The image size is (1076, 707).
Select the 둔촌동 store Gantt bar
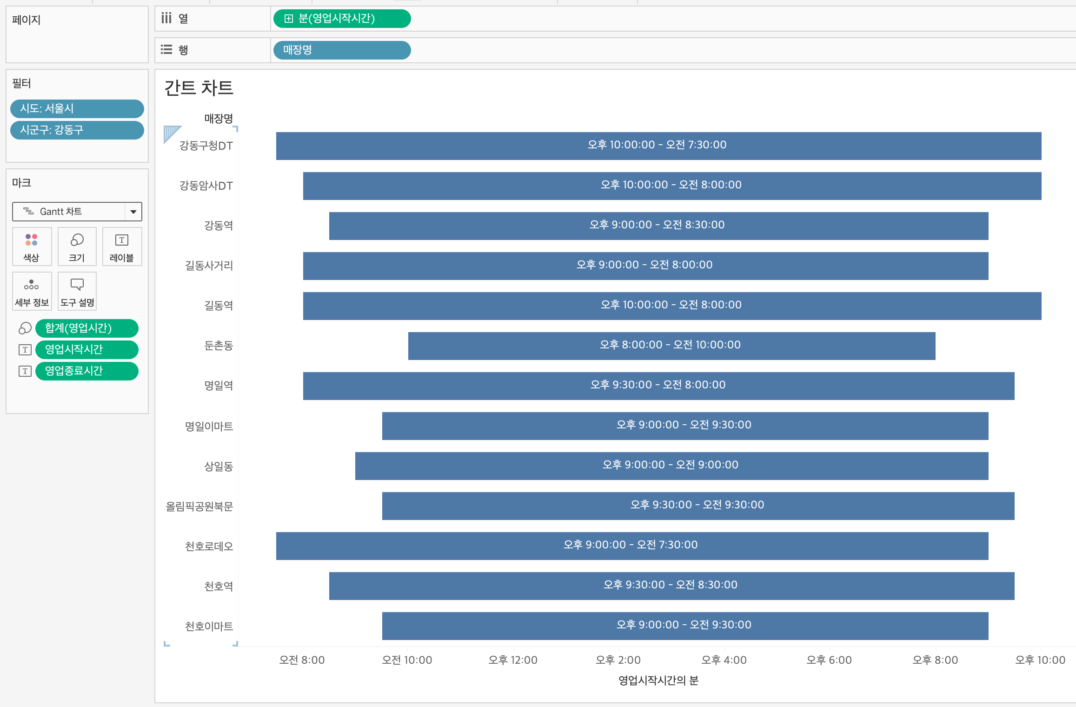coord(671,346)
